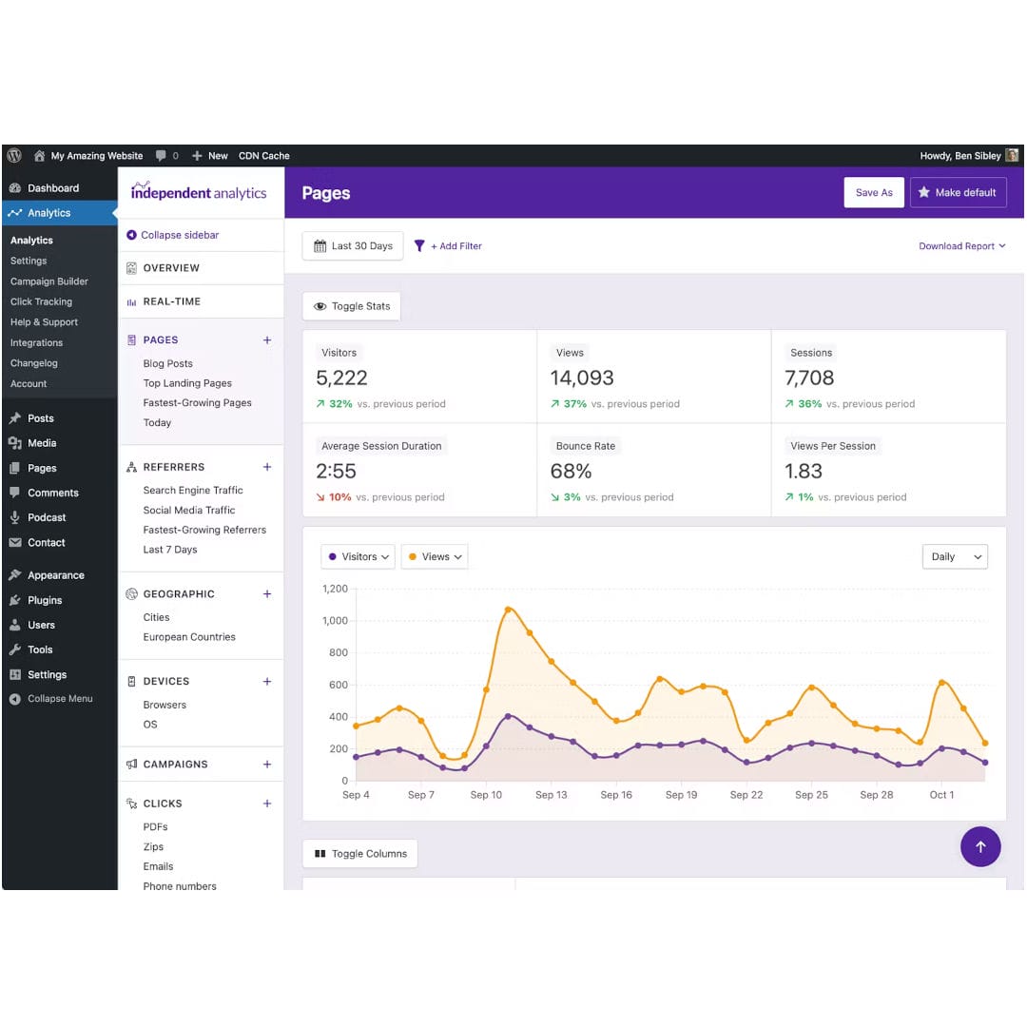Click the star Make default button
1027x1027 pixels.
tap(958, 193)
